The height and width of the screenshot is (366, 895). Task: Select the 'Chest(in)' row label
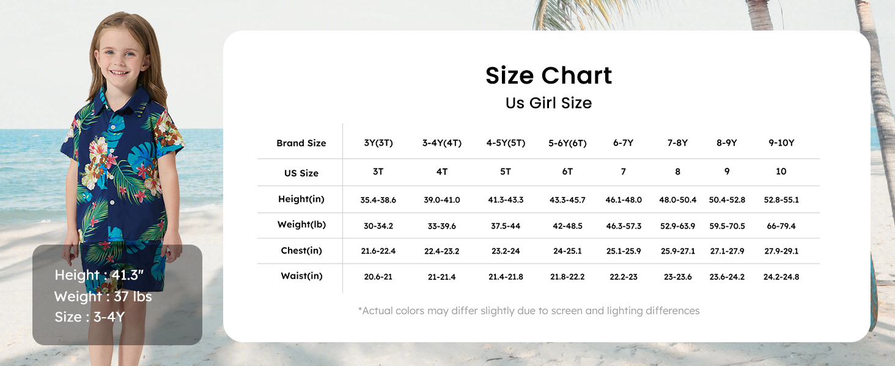click(301, 251)
